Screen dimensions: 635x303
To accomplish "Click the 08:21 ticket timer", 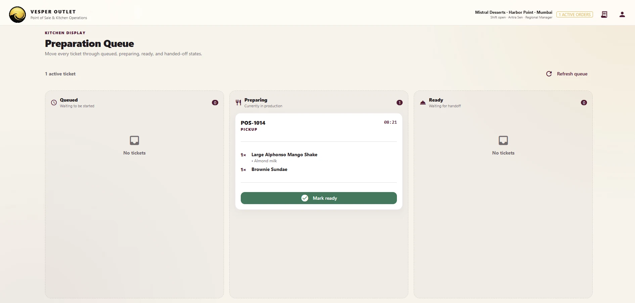I will [x=390, y=122].
